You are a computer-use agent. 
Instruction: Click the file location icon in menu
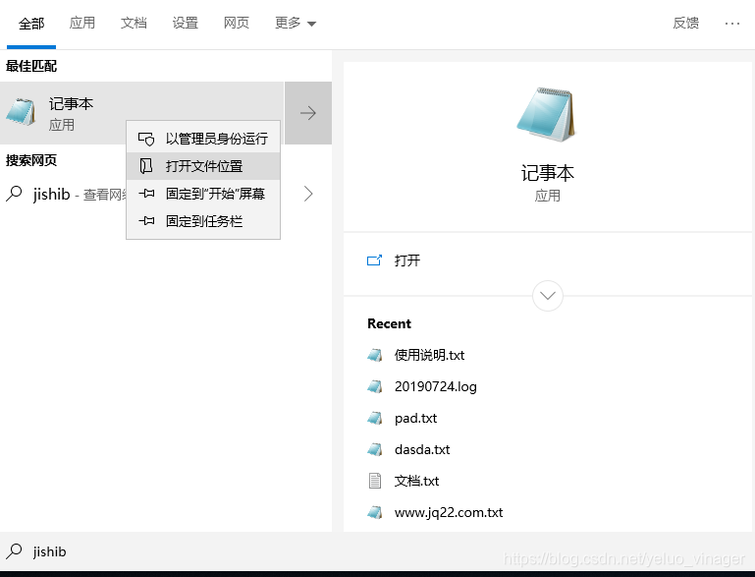pyautogui.click(x=146, y=166)
